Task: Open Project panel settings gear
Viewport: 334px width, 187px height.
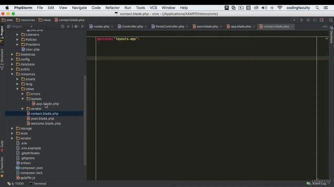Action: pos(76,26)
